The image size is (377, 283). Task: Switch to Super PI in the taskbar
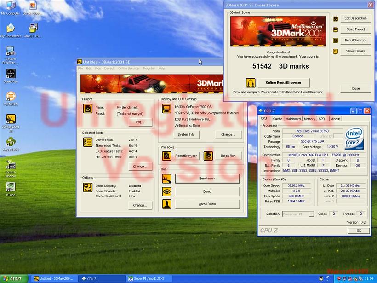click(x=149, y=279)
